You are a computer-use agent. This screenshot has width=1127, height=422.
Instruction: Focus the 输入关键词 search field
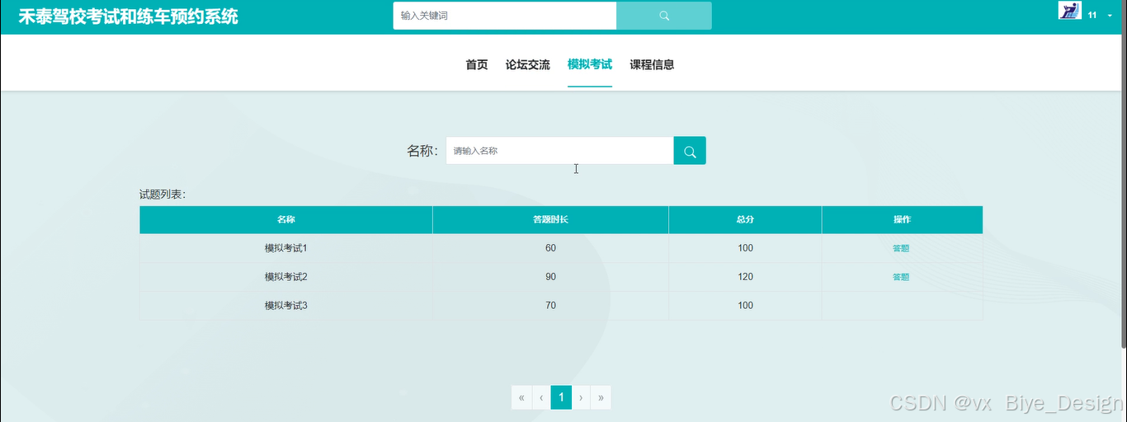pyautogui.click(x=505, y=16)
